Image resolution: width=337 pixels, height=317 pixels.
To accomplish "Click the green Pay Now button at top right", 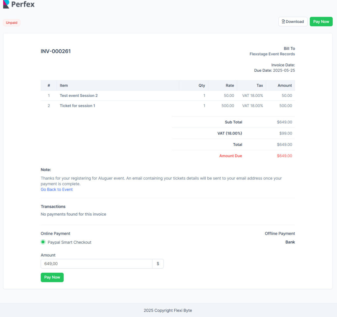I will [x=321, y=21].
